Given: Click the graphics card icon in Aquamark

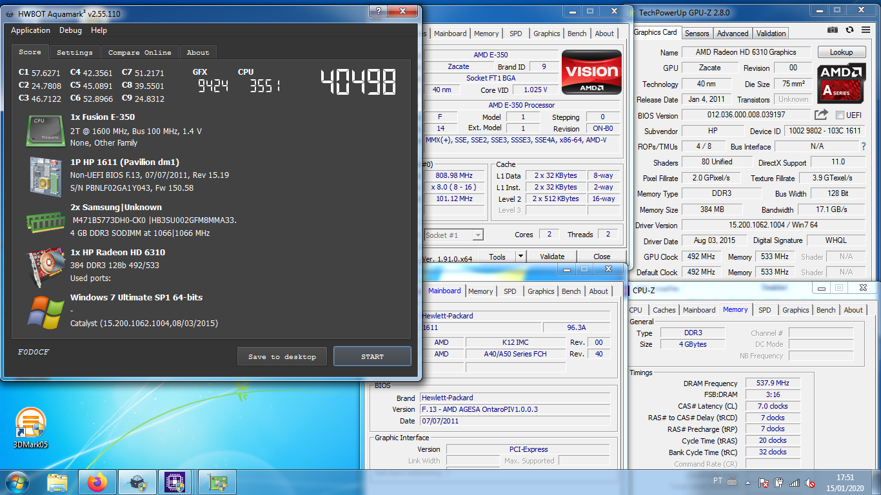Looking at the screenshot, I should pyautogui.click(x=45, y=266).
